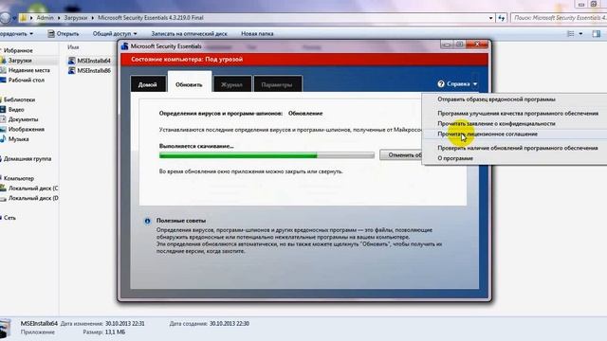Open the address bar history dropdown arrow
The image size is (607, 341).
(x=491, y=18)
